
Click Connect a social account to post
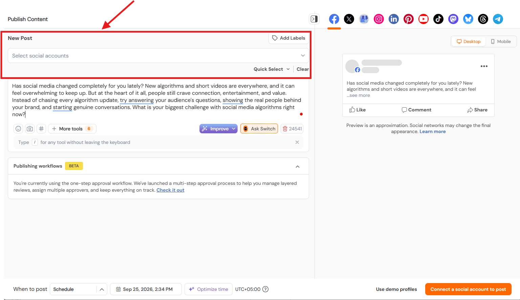coord(468,289)
